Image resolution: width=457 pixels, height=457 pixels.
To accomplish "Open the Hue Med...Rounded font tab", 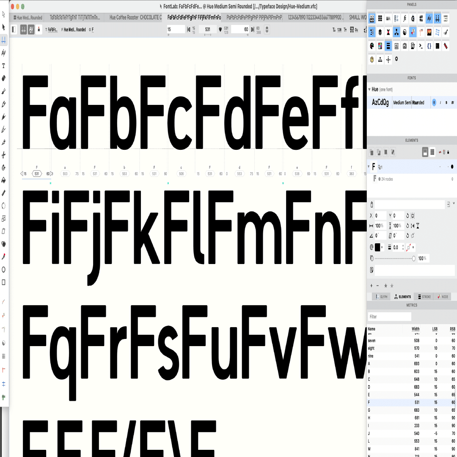I will (28, 17).
